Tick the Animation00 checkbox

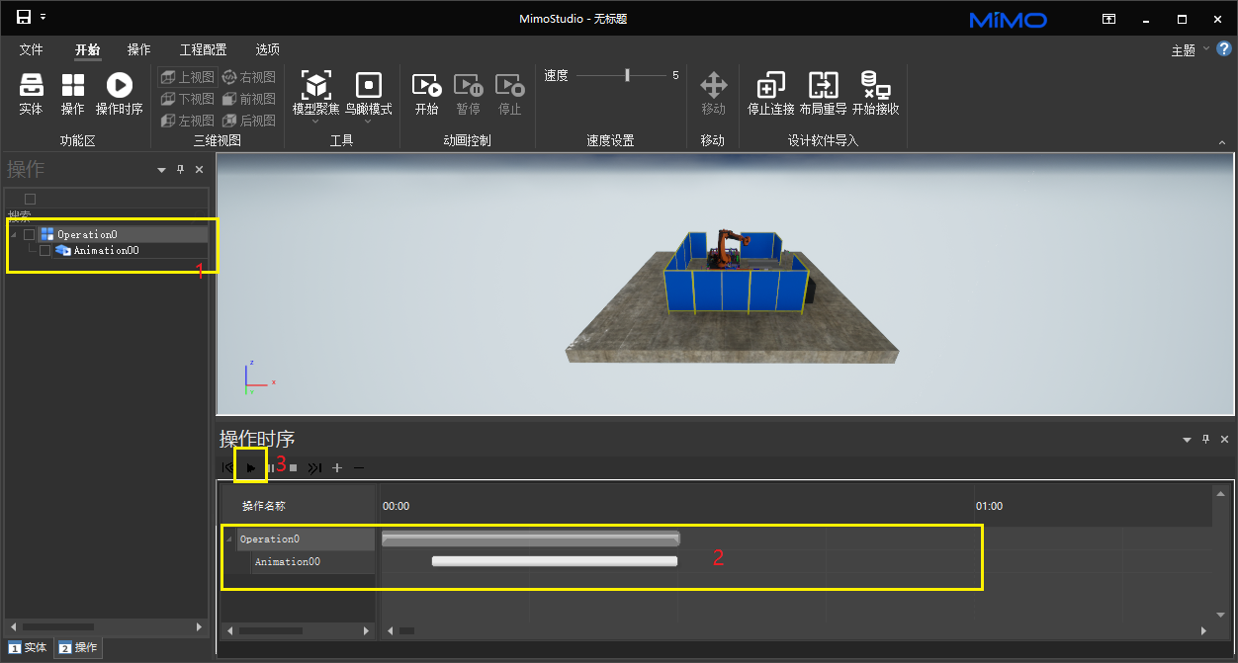pyautogui.click(x=44, y=251)
